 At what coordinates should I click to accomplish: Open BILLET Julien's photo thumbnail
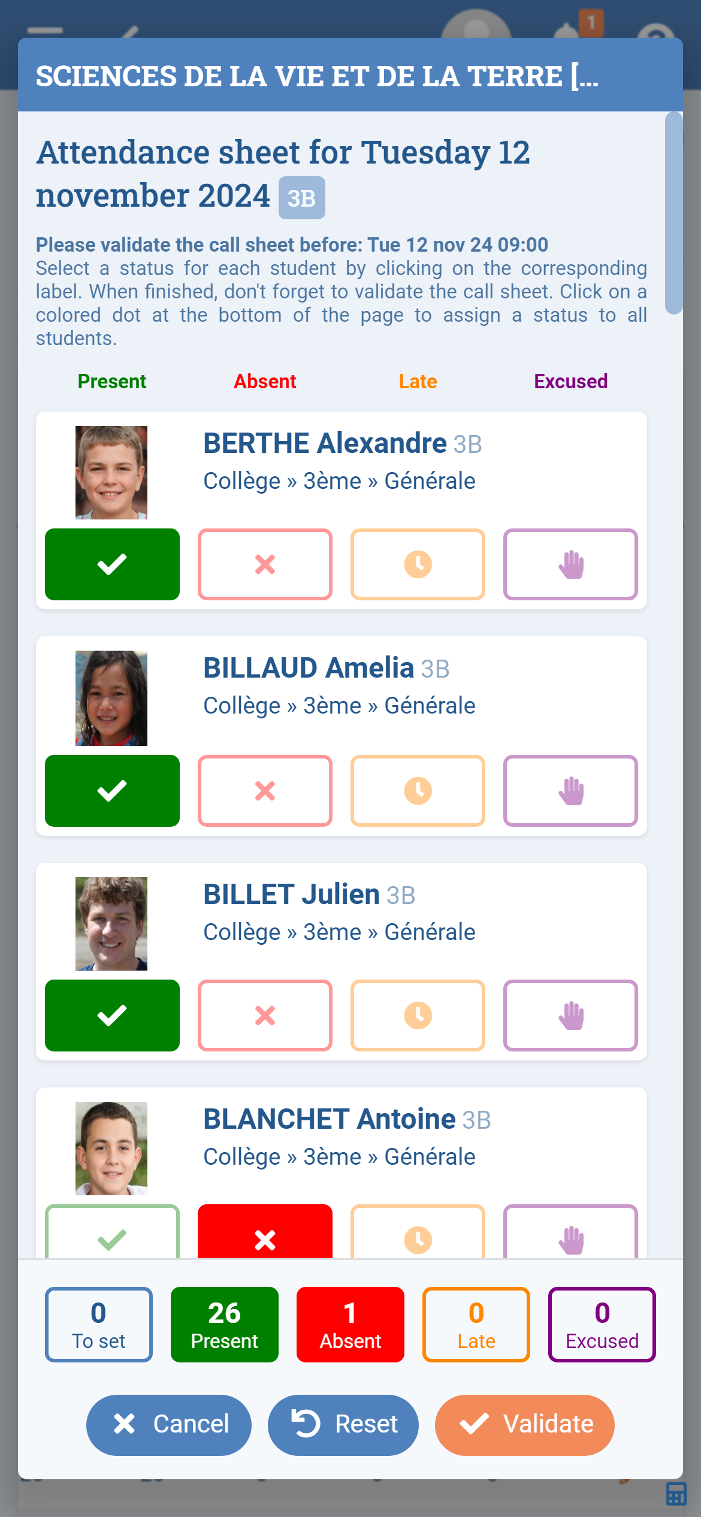tap(111, 924)
